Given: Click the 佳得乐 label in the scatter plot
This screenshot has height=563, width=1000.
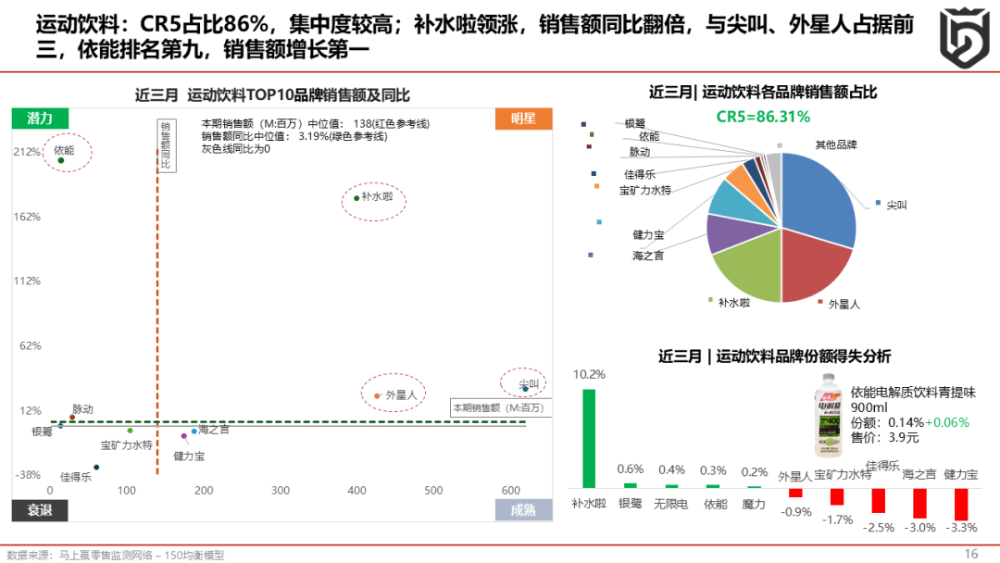Looking at the screenshot, I should click(76, 477).
